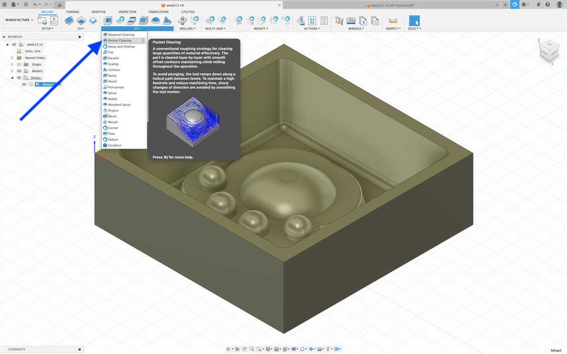Open the MULTI-AXIS dropdown

click(x=215, y=28)
